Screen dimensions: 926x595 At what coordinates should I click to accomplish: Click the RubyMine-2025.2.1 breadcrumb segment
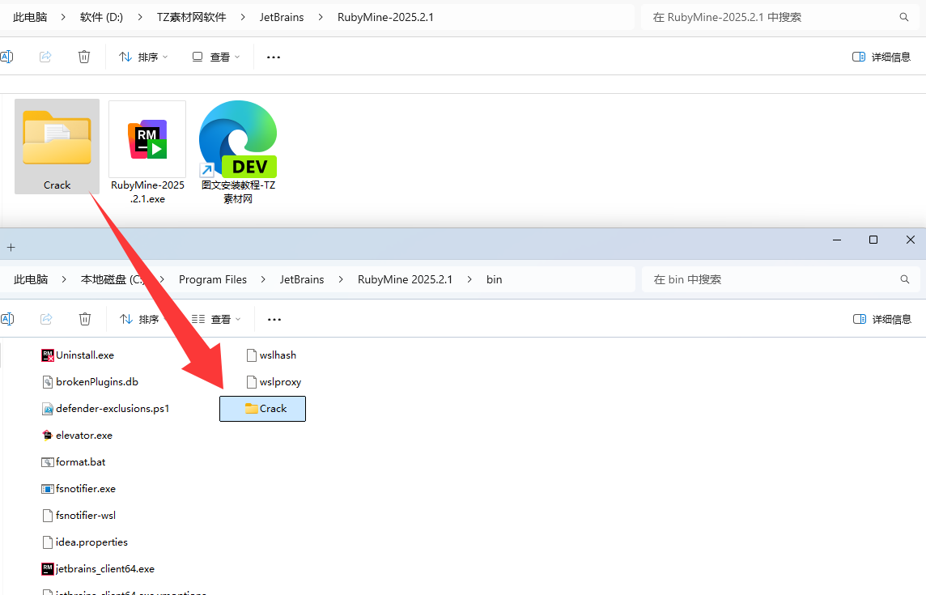click(x=385, y=17)
